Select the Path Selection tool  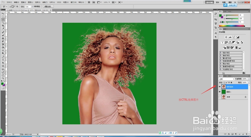tap(3, 63)
